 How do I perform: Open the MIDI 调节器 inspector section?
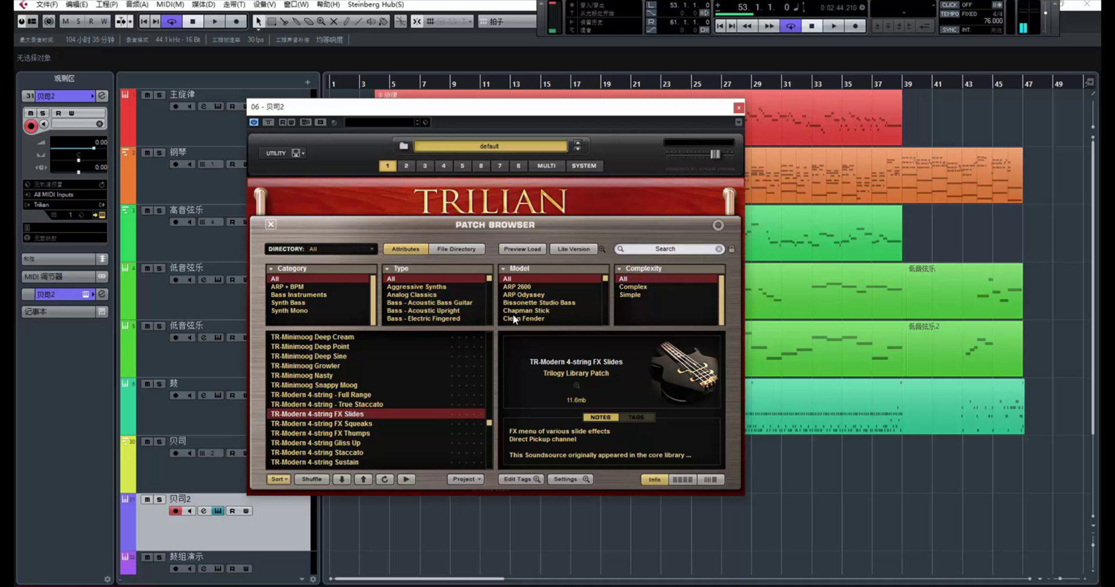pos(64,276)
